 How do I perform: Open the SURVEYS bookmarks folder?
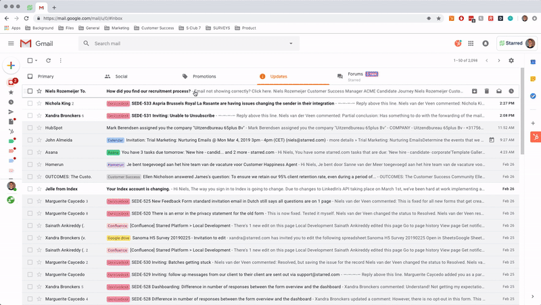pos(218,28)
